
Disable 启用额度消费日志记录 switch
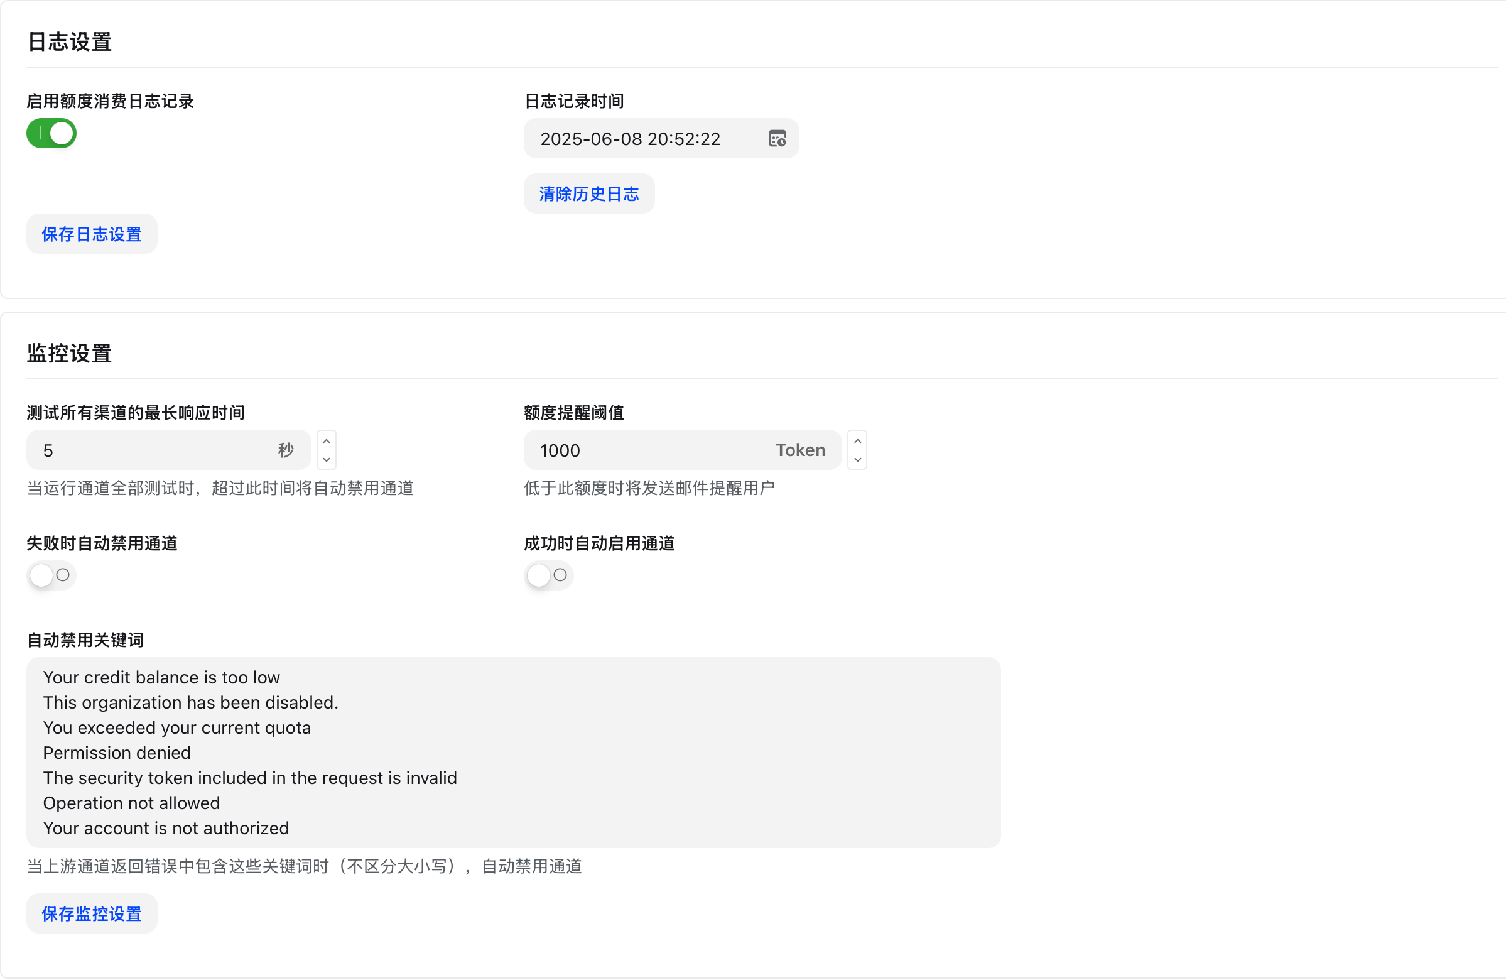click(x=51, y=134)
